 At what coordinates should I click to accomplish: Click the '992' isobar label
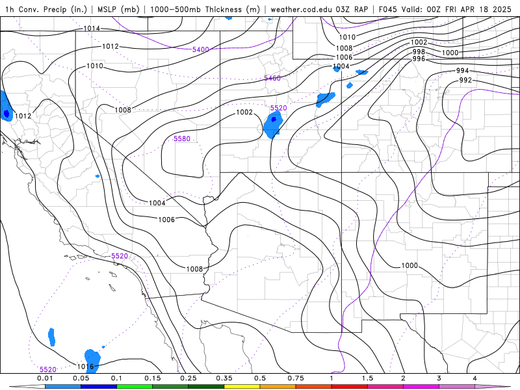click(x=465, y=80)
